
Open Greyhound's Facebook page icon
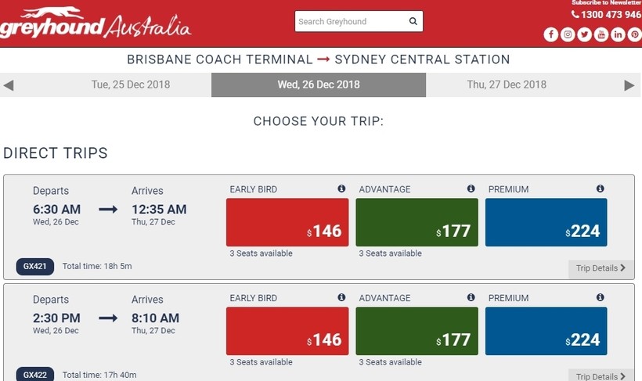pos(551,34)
